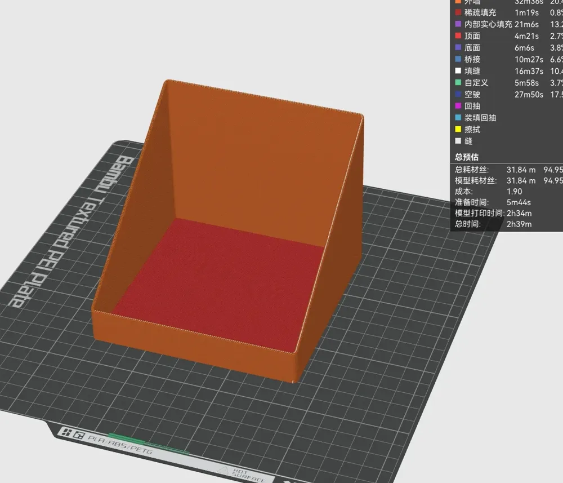Click the 总预估 section heading
The width and height of the screenshot is (563, 483).
pos(466,157)
